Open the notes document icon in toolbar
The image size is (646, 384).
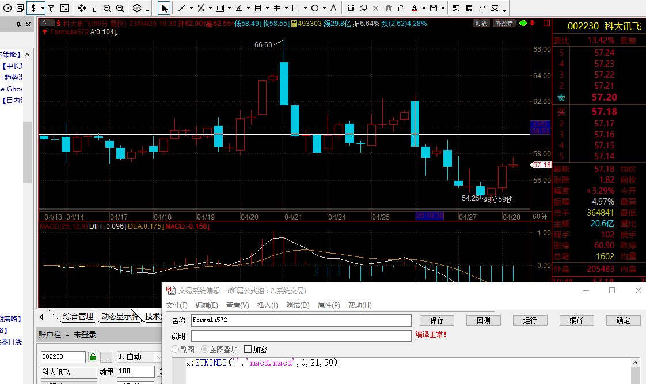(20, 8)
